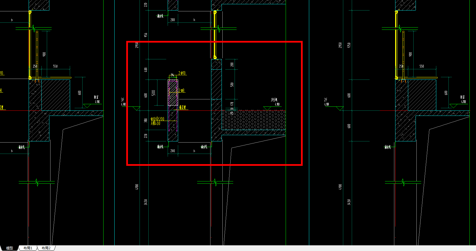Open the 布局2 layout tab
The image size is (476, 251).
46,248
